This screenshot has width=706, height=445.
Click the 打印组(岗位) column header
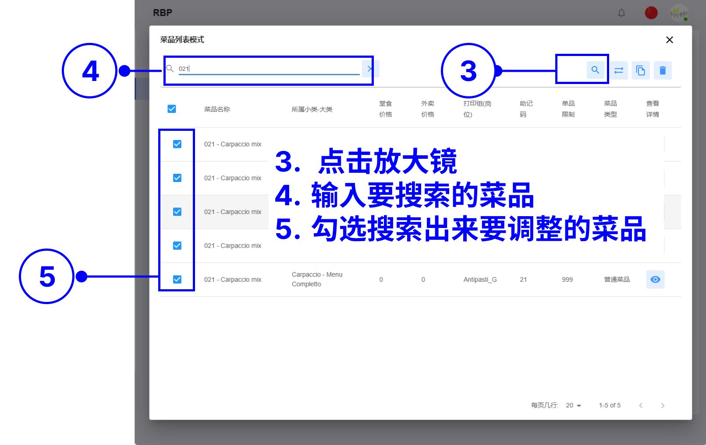[x=477, y=109]
